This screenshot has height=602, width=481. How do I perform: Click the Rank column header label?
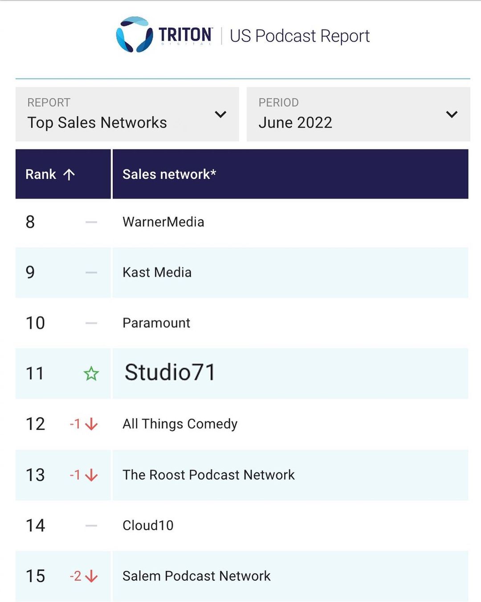[x=41, y=174]
